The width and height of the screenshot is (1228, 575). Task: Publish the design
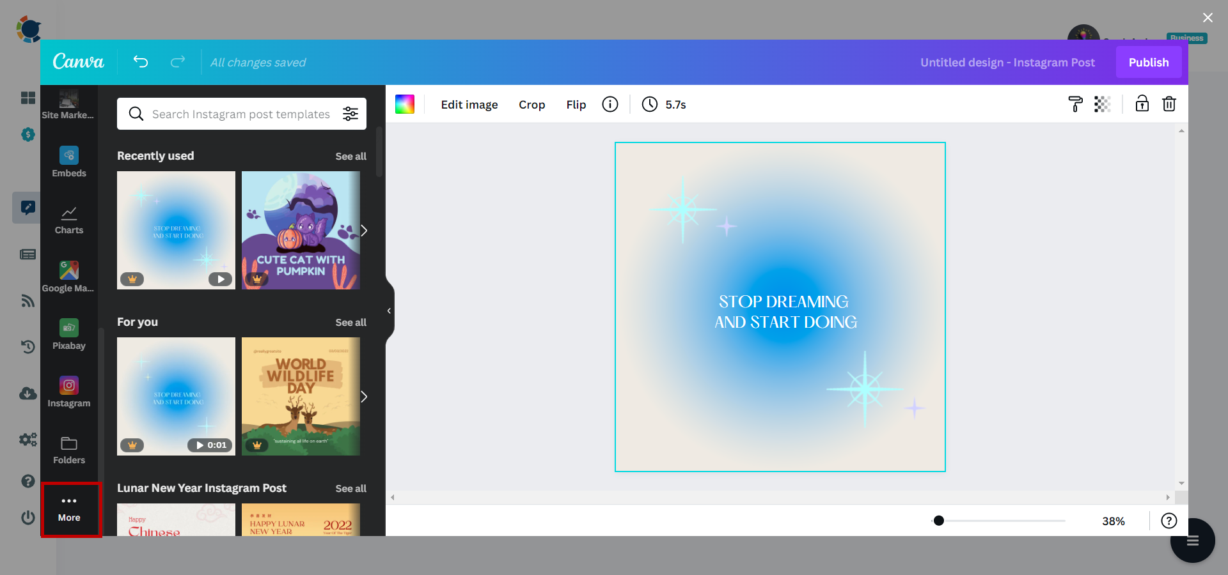point(1149,62)
